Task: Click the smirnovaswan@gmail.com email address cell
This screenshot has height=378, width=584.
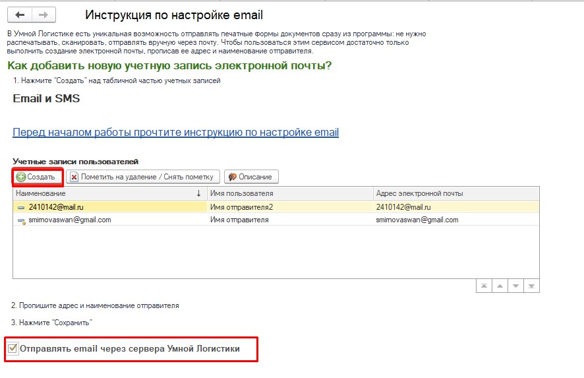Action: click(x=456, y=220)
